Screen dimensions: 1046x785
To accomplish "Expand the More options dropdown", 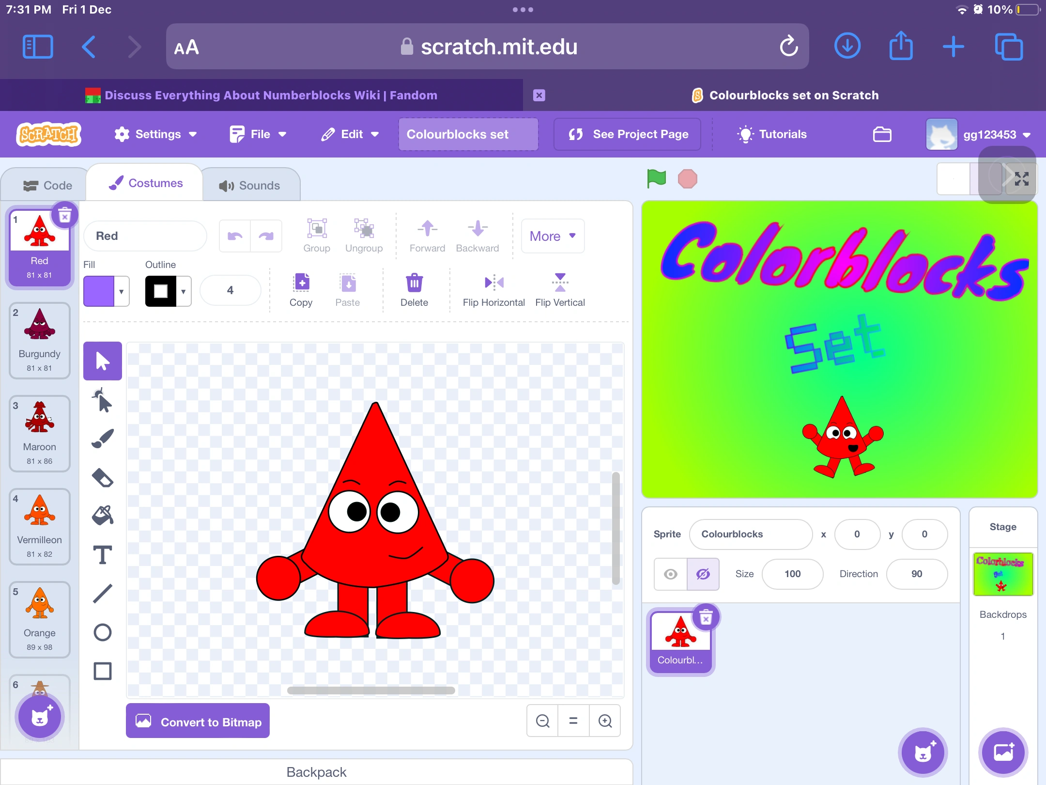I will click(553, 236).
